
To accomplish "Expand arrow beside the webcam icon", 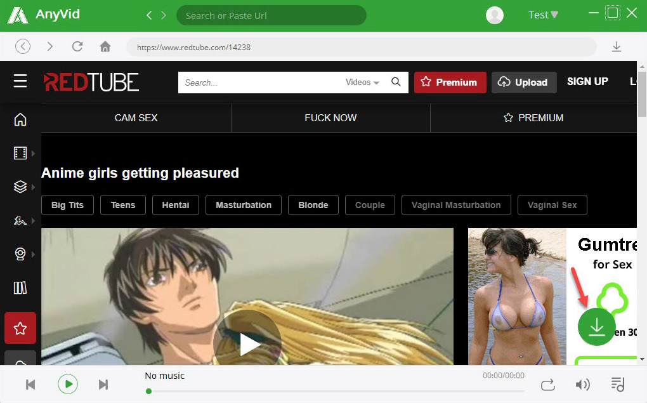I will (34, 254).
